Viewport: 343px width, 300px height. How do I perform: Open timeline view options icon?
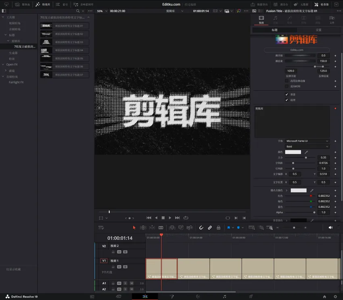101,228
